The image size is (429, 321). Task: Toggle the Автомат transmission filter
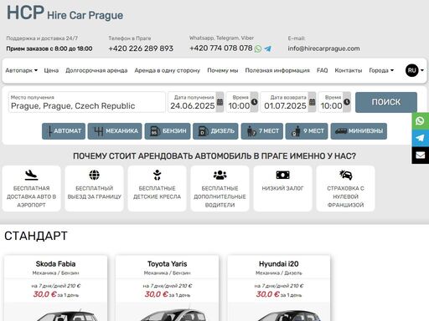pyautogui.click(x=64, y=131)
